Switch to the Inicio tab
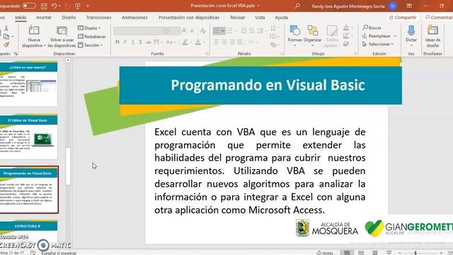This screenshot has width=453, height=255. (21, 18)
